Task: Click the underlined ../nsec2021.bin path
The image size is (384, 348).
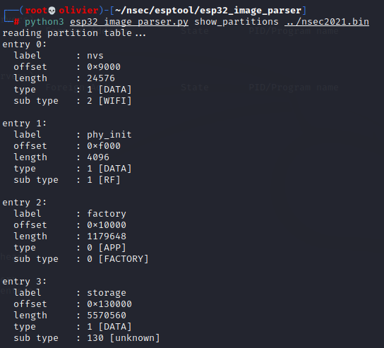Action: click(x=327, y=22)
